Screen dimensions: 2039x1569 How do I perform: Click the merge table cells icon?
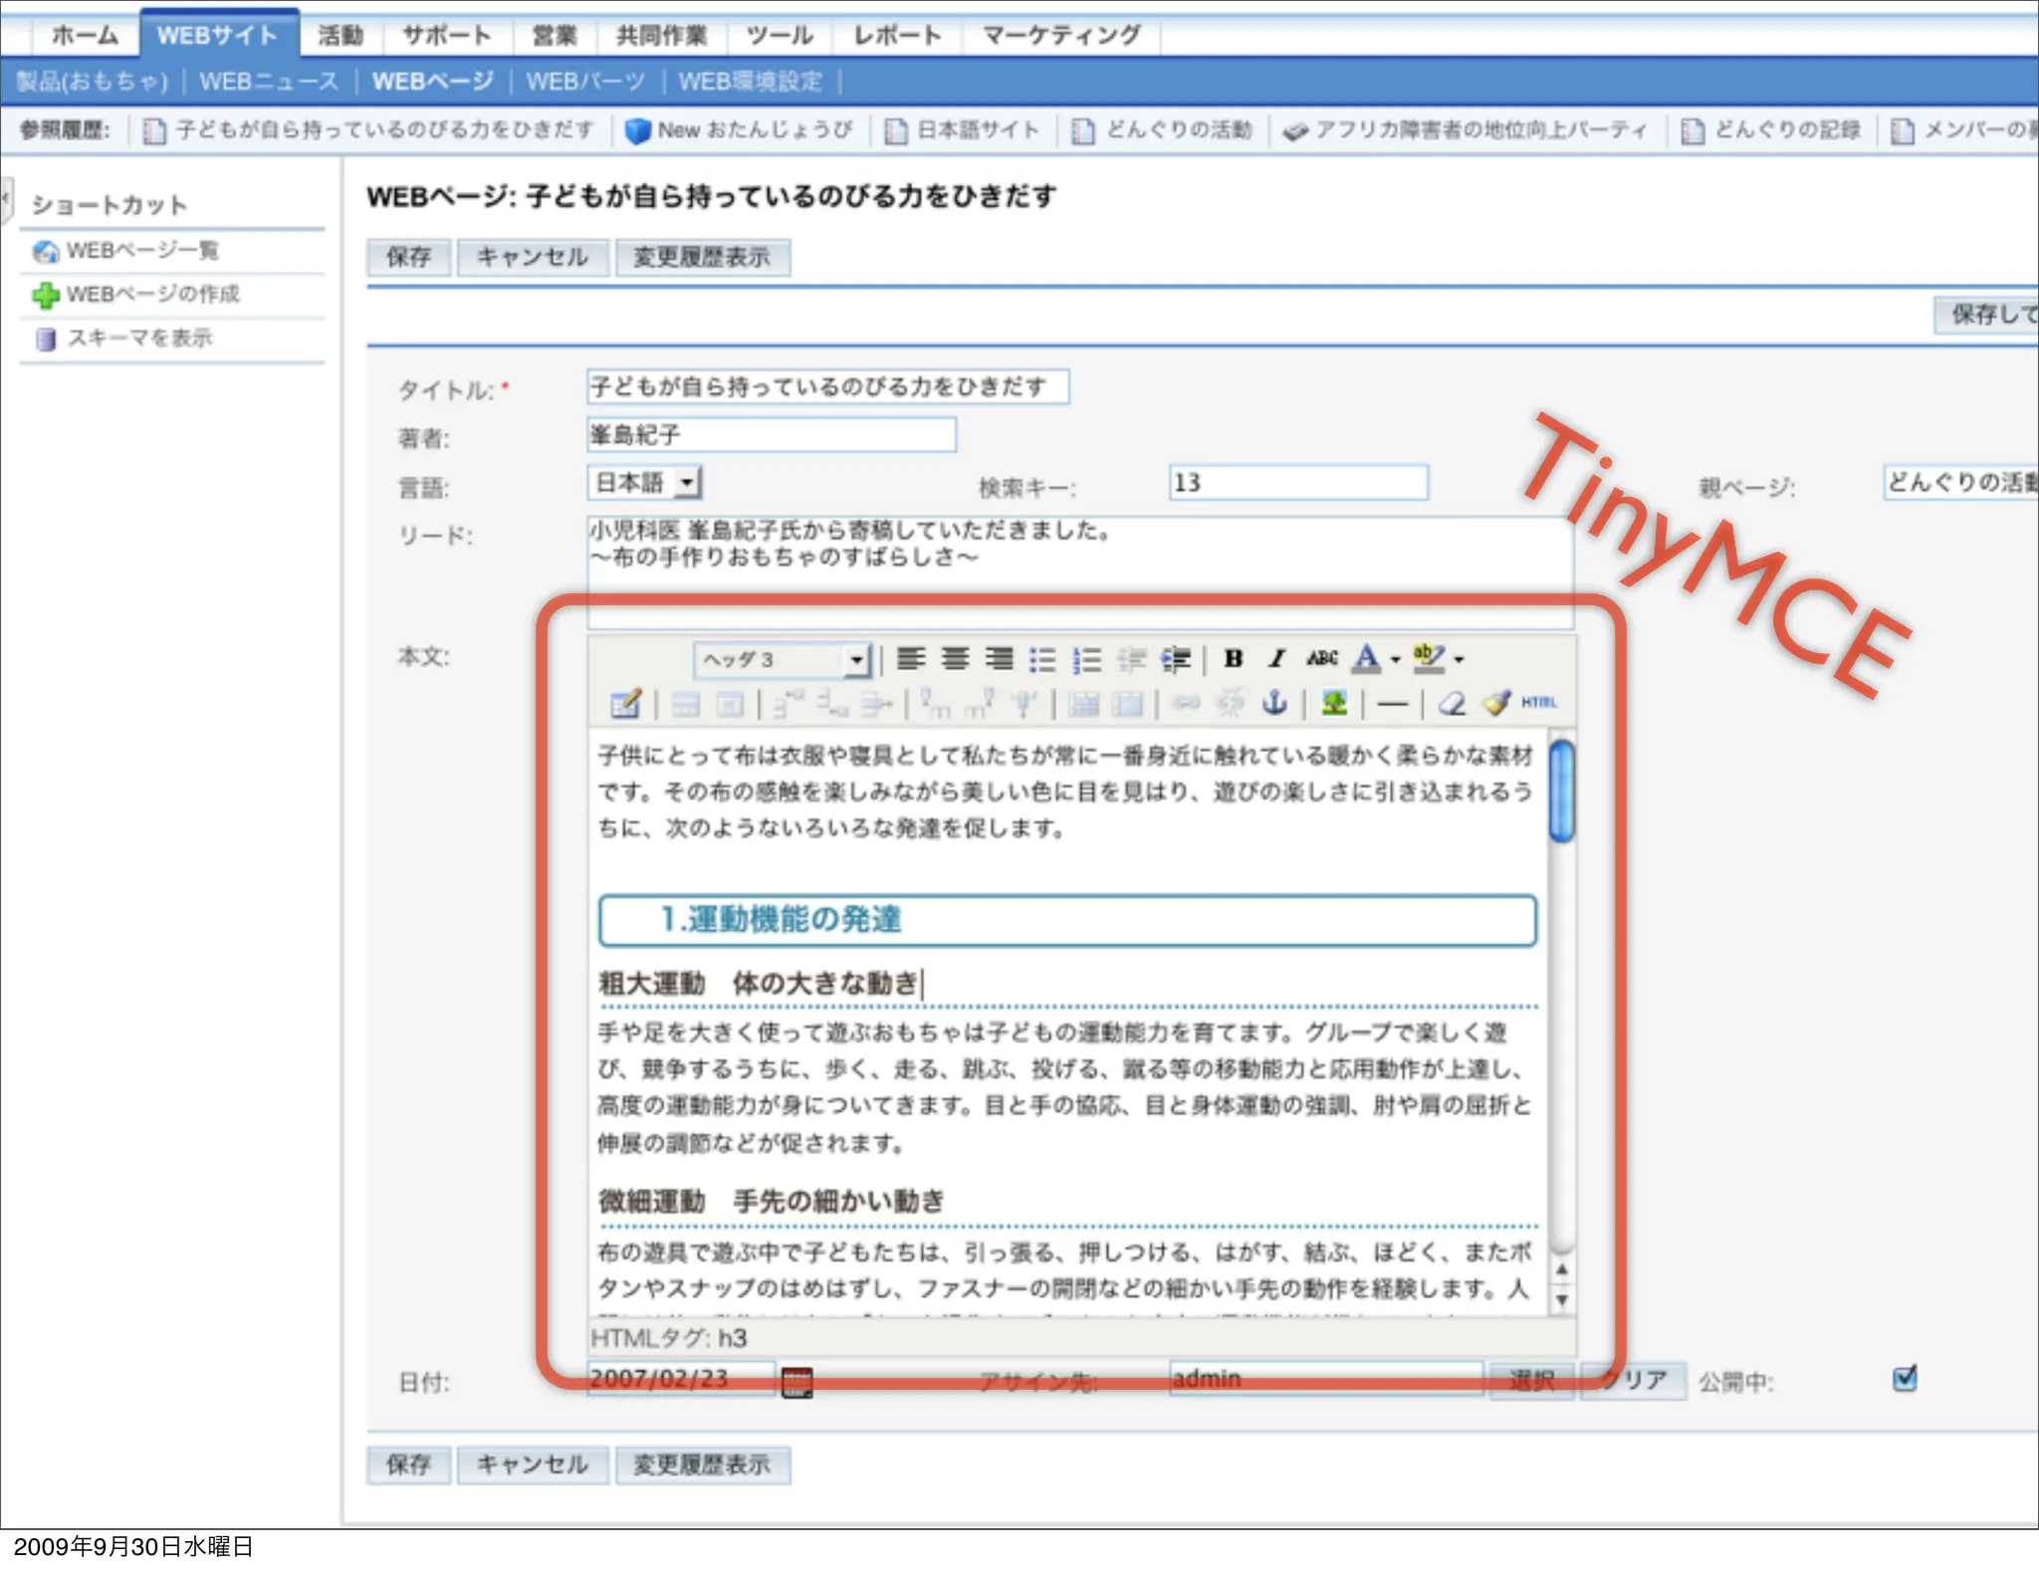pyautogui.click(x=1127, y=705)
